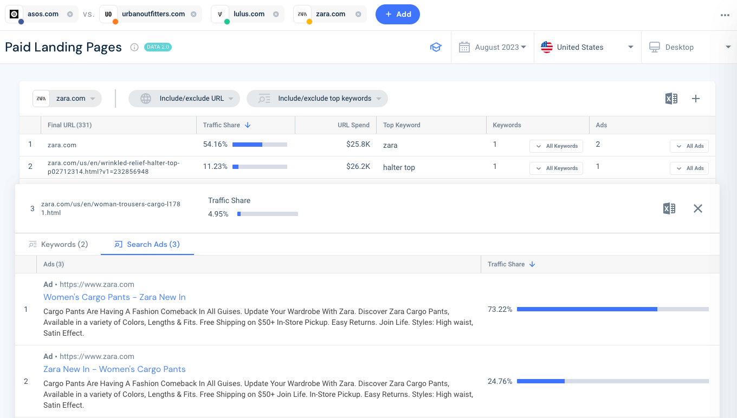Click the 54.16% traffic share bar
737x418 pixels.
click(260, 145)
